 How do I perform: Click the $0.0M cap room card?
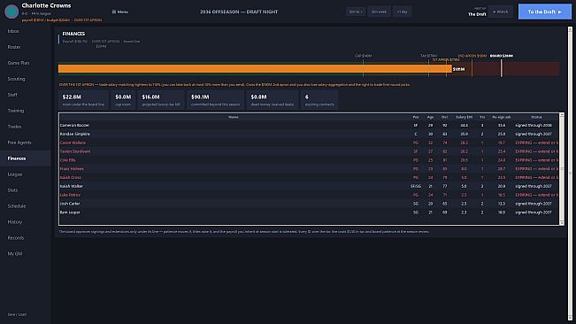(123, 100)
